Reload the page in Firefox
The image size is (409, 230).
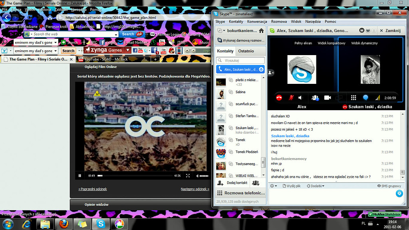(x=30, y=18)
